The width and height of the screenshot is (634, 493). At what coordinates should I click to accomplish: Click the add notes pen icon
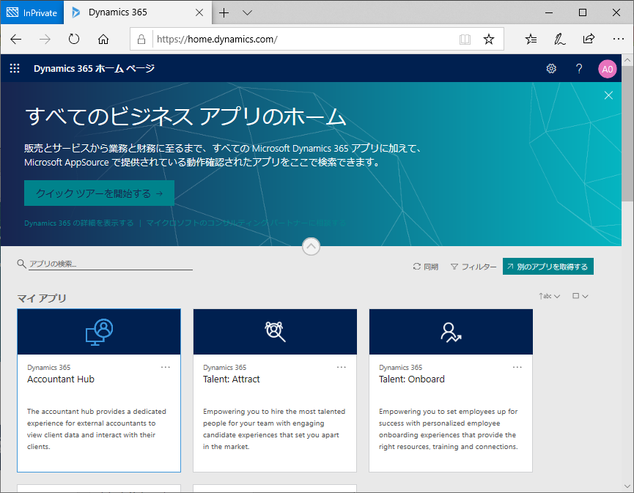tap(559, 40)
